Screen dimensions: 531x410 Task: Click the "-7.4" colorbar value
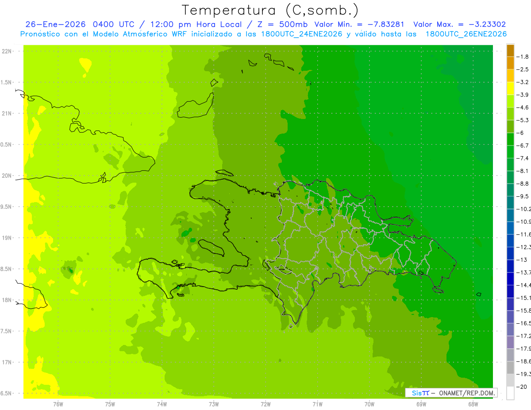523,158
